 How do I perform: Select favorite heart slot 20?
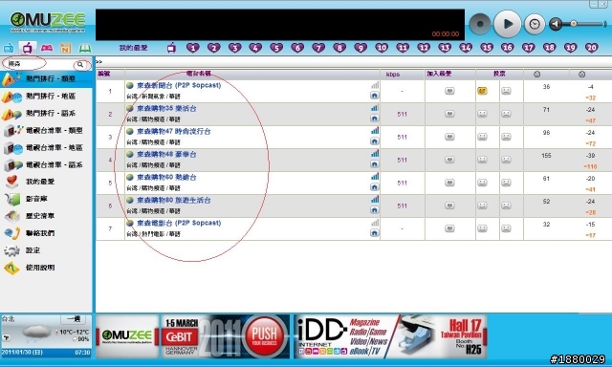591,48
